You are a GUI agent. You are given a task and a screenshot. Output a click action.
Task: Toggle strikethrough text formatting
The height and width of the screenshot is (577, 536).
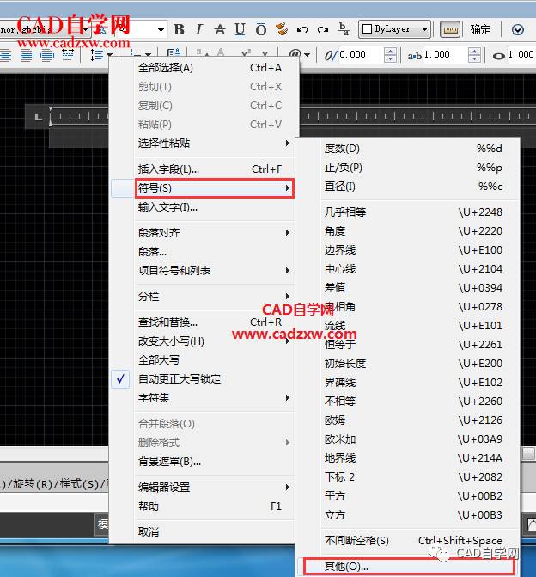pos(219,29)
